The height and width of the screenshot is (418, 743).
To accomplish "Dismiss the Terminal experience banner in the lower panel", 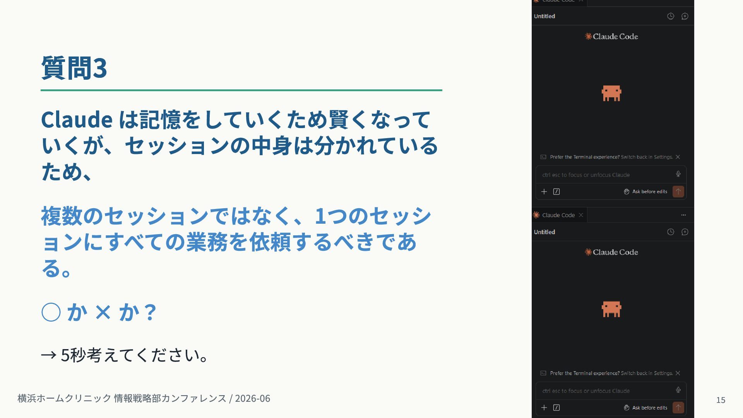I will click(x=678, y=373).
